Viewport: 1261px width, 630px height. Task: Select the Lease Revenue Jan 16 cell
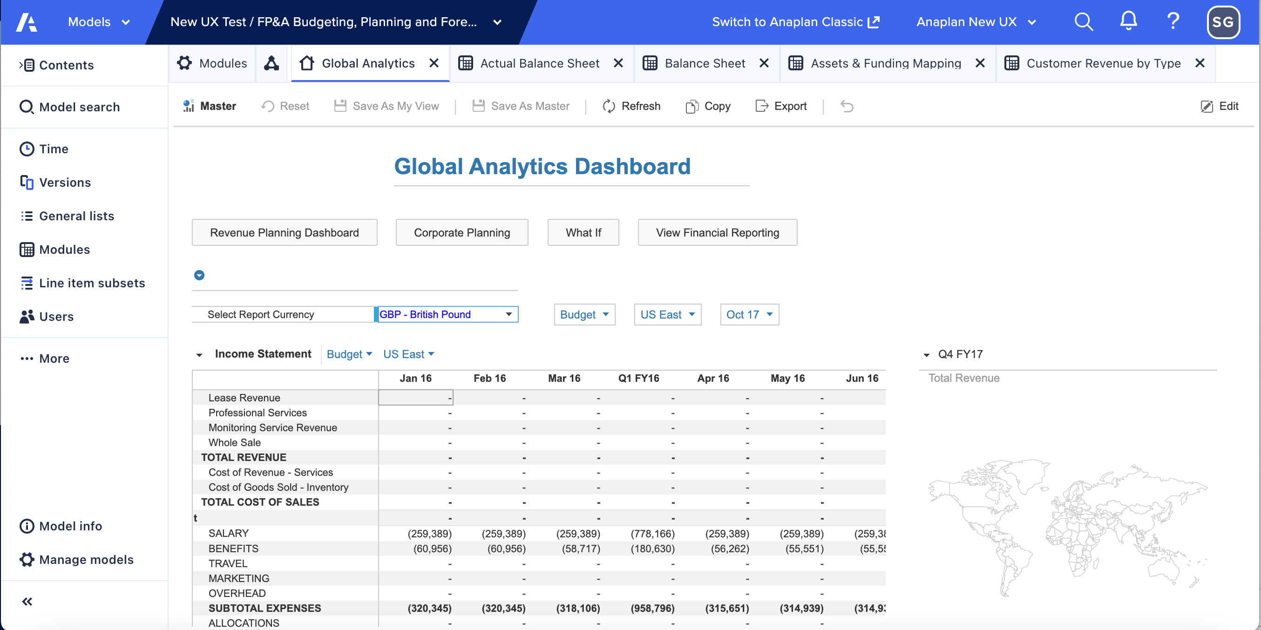[x=416, y=398]
